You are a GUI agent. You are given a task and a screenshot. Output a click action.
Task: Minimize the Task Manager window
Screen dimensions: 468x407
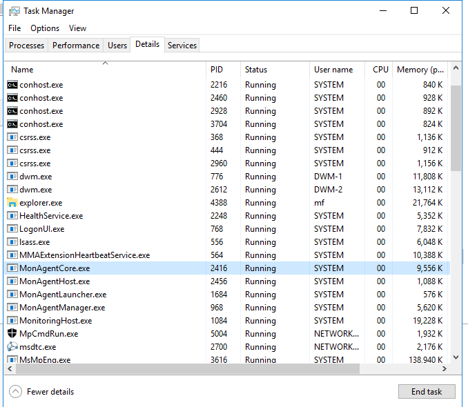pos(383,11)
